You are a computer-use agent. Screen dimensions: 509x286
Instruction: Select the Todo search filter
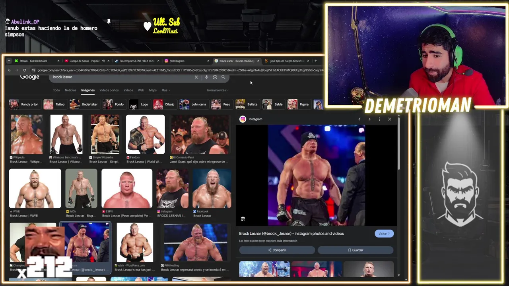[x=56, y=90]
